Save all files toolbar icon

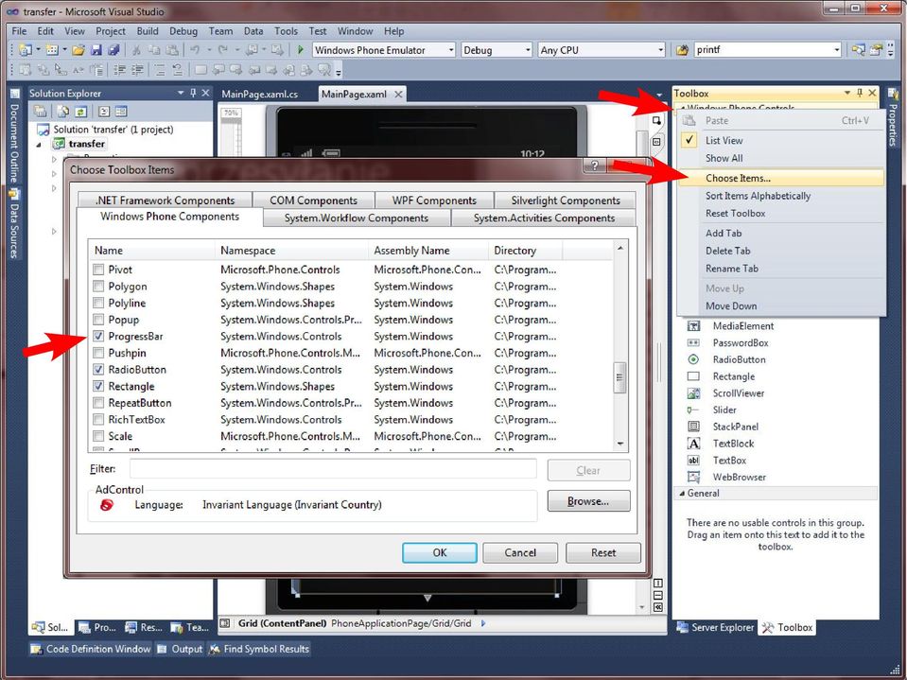(x=113, y=50)
